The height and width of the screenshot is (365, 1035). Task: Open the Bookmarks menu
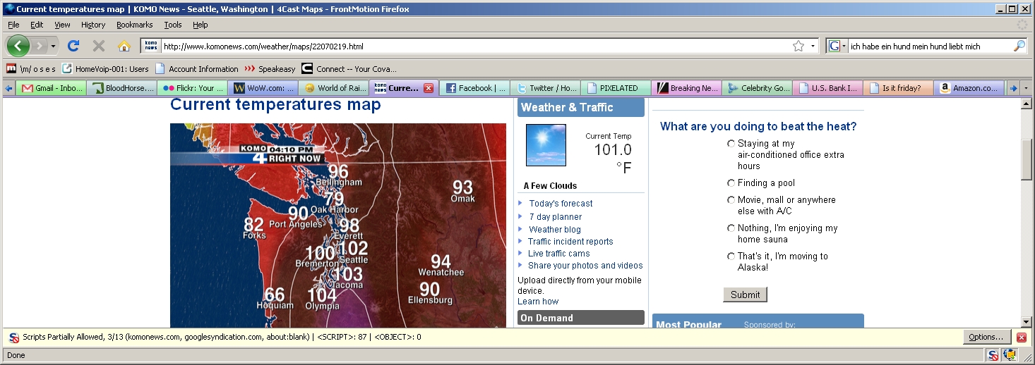pyautogui.click(x=135, y=25)
